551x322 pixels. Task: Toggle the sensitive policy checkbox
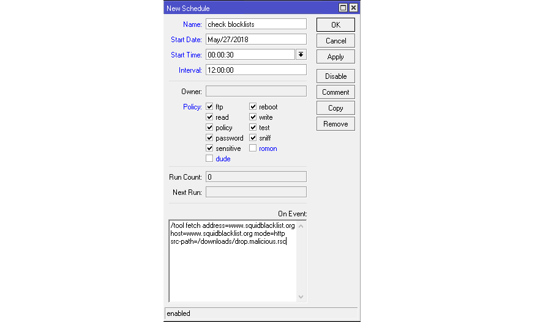209,148
